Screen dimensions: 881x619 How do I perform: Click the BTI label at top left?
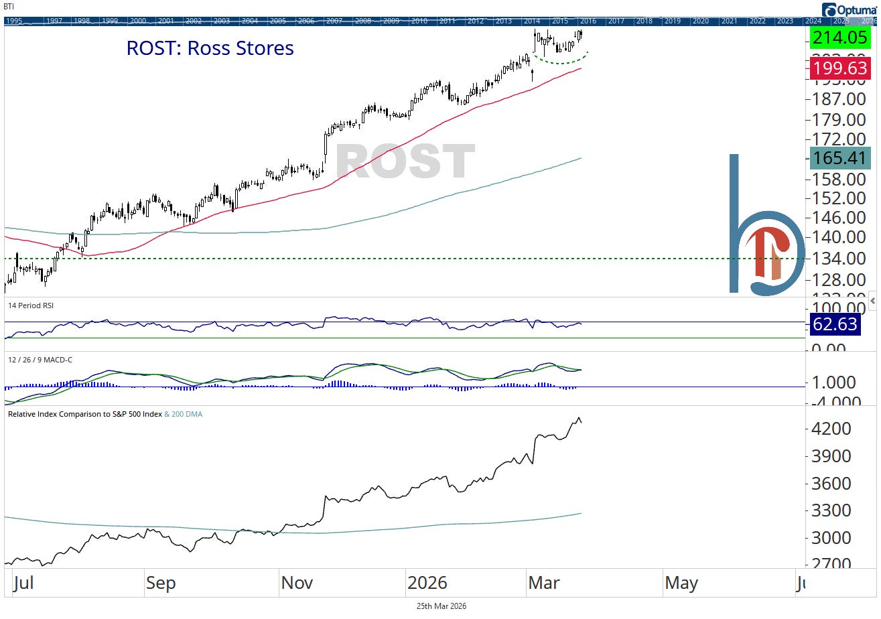click(9, 7)
